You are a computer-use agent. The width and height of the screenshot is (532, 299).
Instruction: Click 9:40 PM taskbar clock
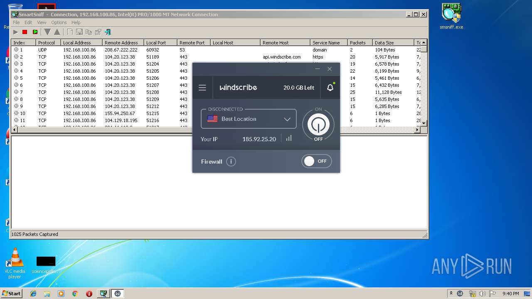pos(510,294)
